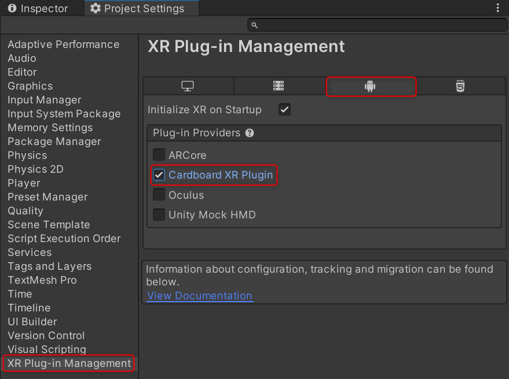This screenshot has height=379, width=509.
Task: Select XR Plug-in Management in sidebar
Action: [x=69, y=363]
